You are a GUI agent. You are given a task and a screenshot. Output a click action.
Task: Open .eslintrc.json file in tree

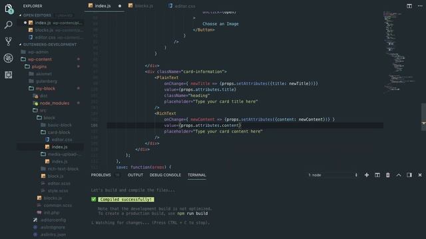click(x=53, y=234)
